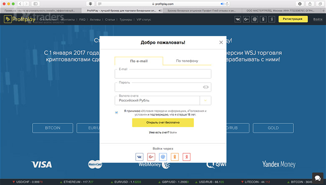Expand the Валюта счета dropdown arrow
Screen dimensions: 326x185
coord(205,100)
